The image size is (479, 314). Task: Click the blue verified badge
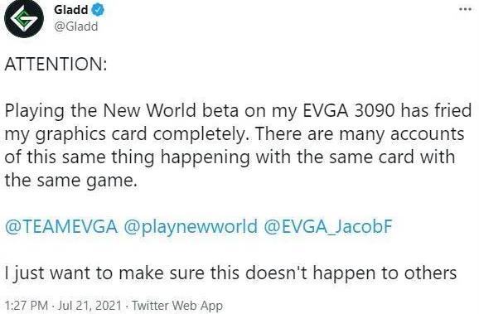pyautogui.click(x=98, y=10)
